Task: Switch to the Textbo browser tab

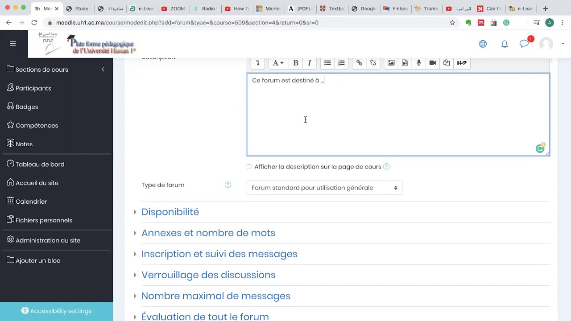Action: [x=332, y=8]
